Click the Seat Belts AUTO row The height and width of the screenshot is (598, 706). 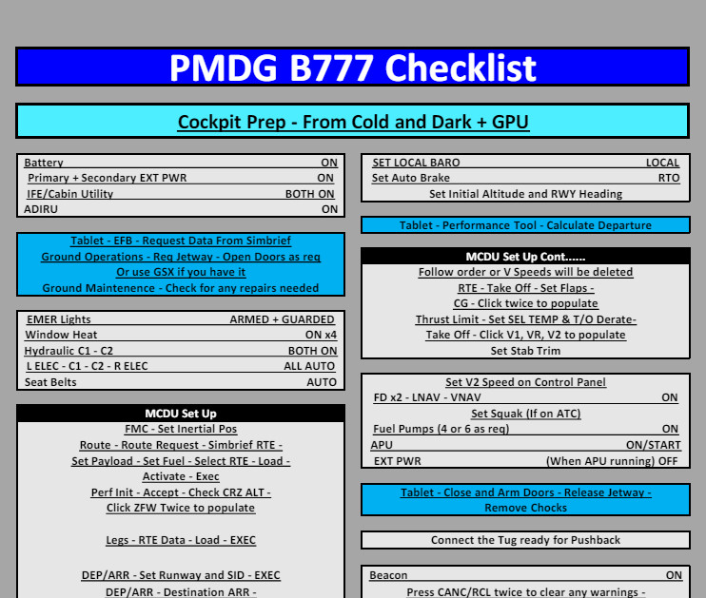click(181, 382)
